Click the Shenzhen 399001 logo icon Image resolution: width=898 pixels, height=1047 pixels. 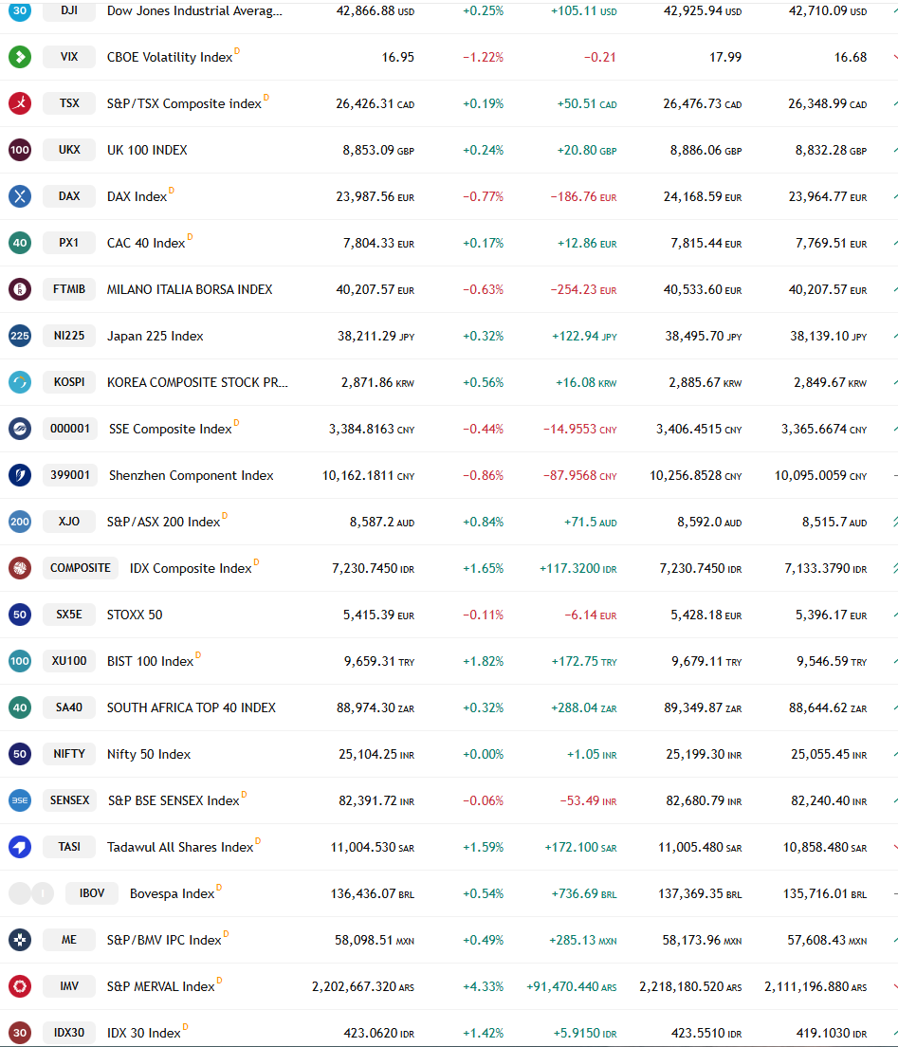(x=20, y=475)
